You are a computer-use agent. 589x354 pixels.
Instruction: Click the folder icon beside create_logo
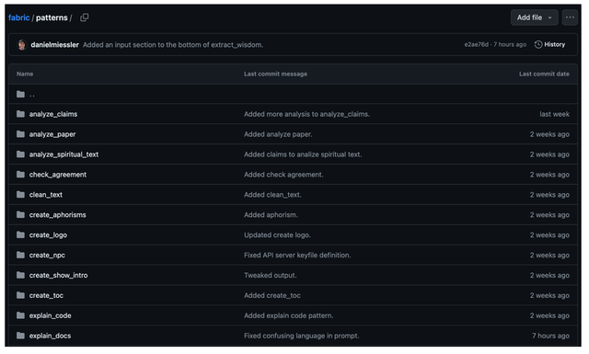click(20, 235)
